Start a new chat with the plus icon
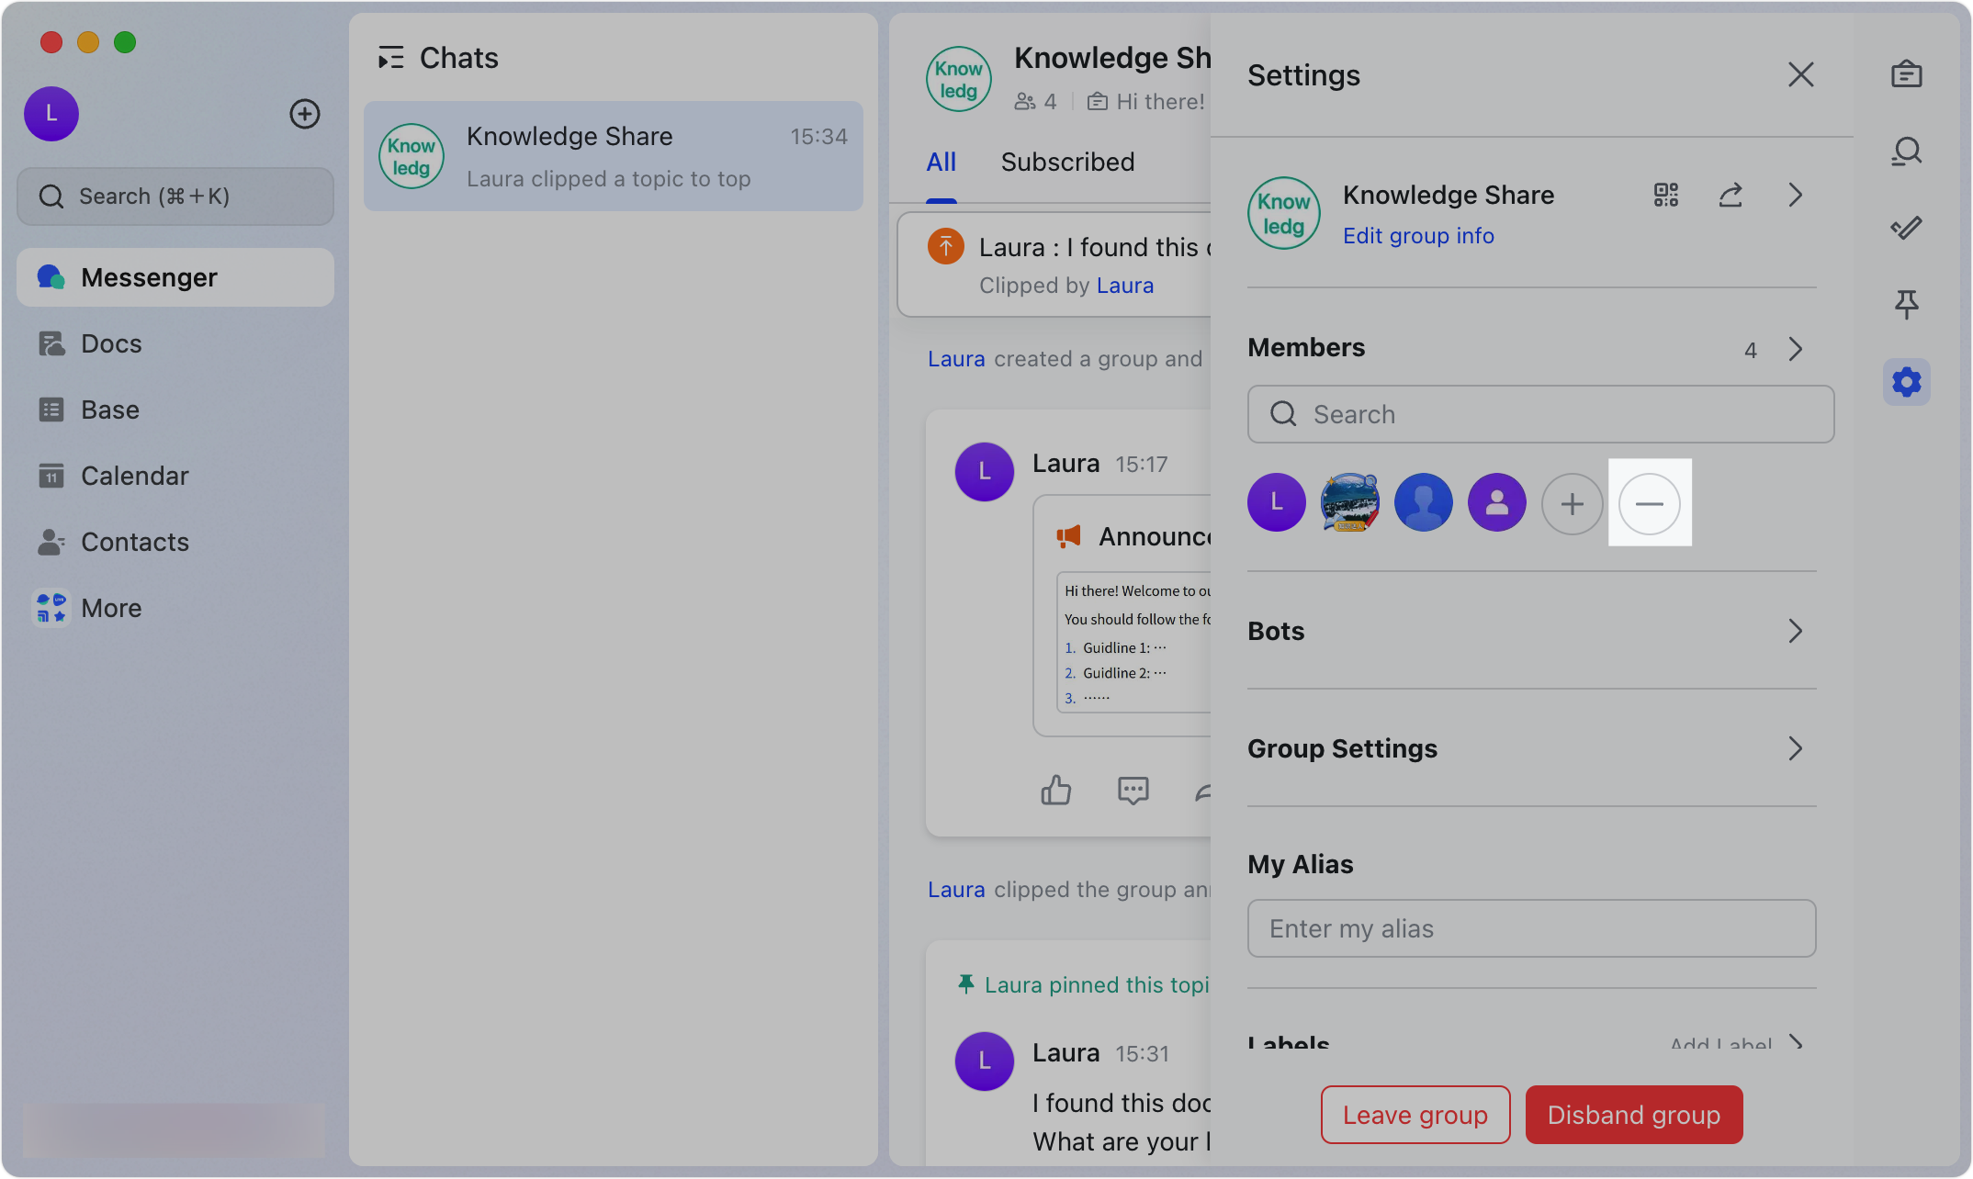This screenshot has height=1179, width=1973. (x=304, y=114)
